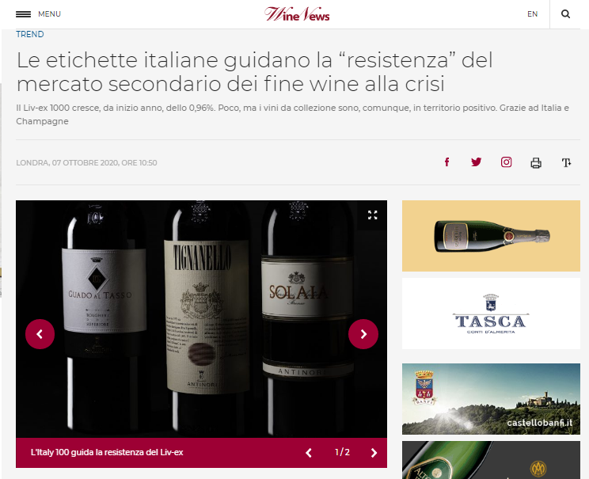Open the Tasca Conti d'Almerita banner
Image resolution: width=589 pixels, height=479 pixels.
click(x=491, y=314)
